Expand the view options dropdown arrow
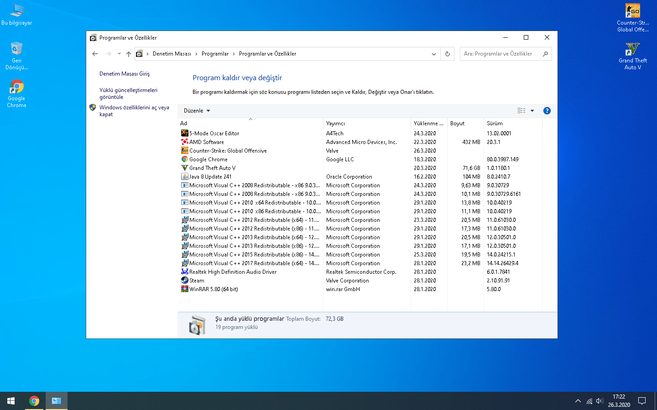 click(532, 111)
